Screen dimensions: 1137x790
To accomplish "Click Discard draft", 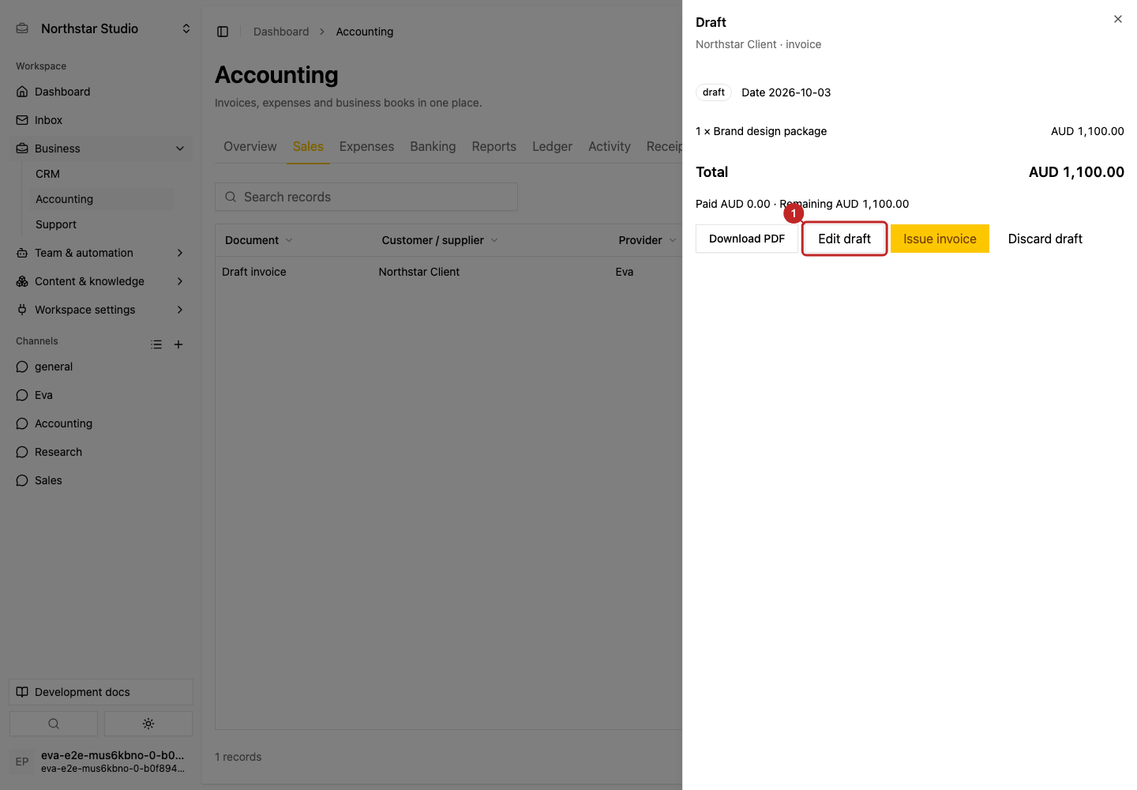I will point(1045,239).
